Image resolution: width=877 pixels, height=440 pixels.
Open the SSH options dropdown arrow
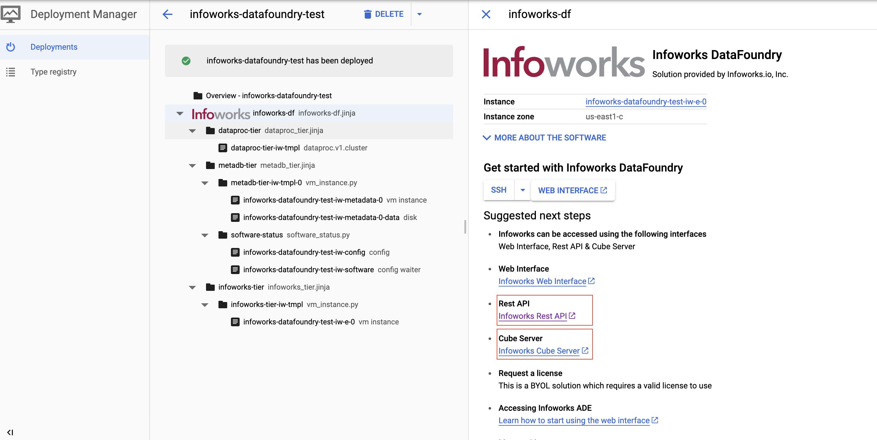pyautogui.click(x=523, y=190)
